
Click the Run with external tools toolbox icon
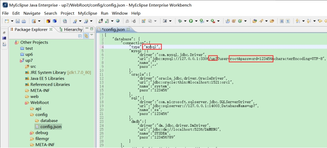[x=213, y=21]
